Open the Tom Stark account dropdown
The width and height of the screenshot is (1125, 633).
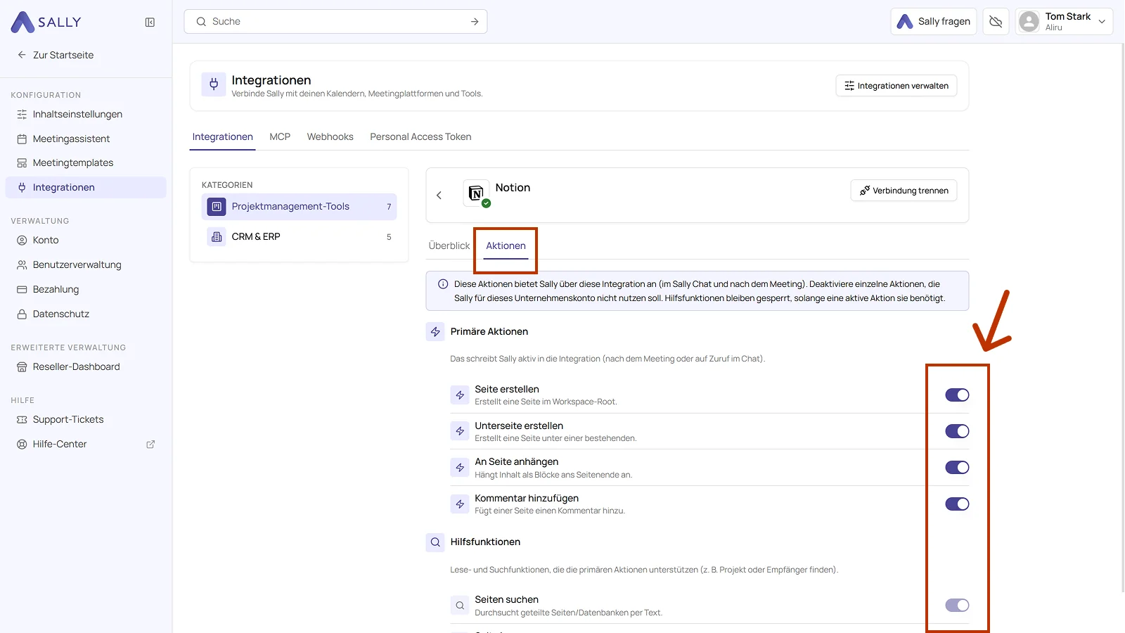1064,22
